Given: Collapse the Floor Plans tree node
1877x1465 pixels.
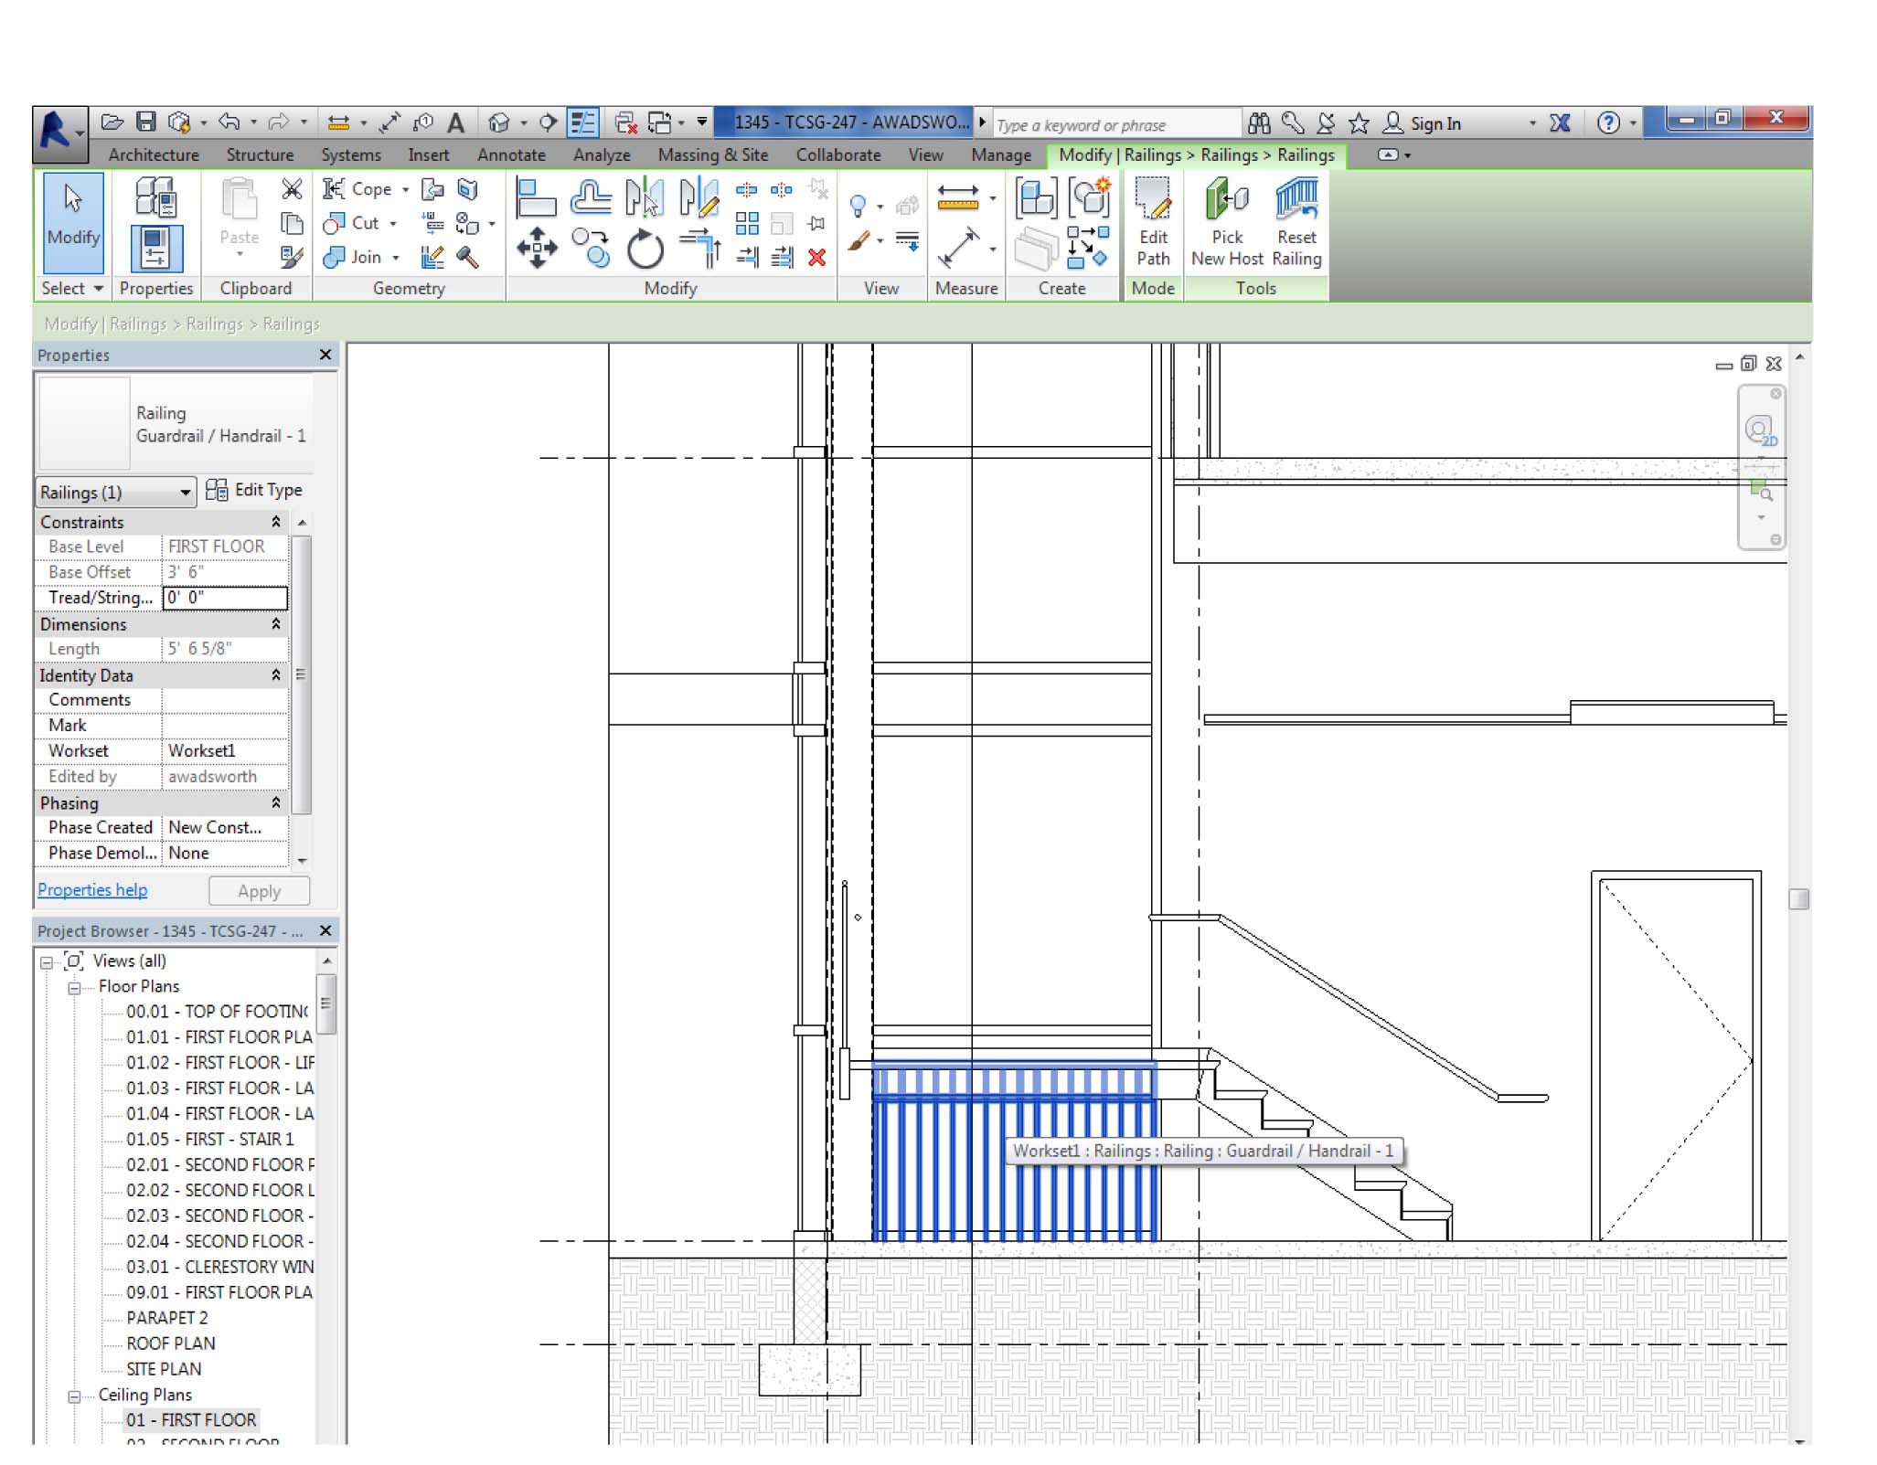Looking at the screenshot, I should pyautogui.click(x=75, y=987).
